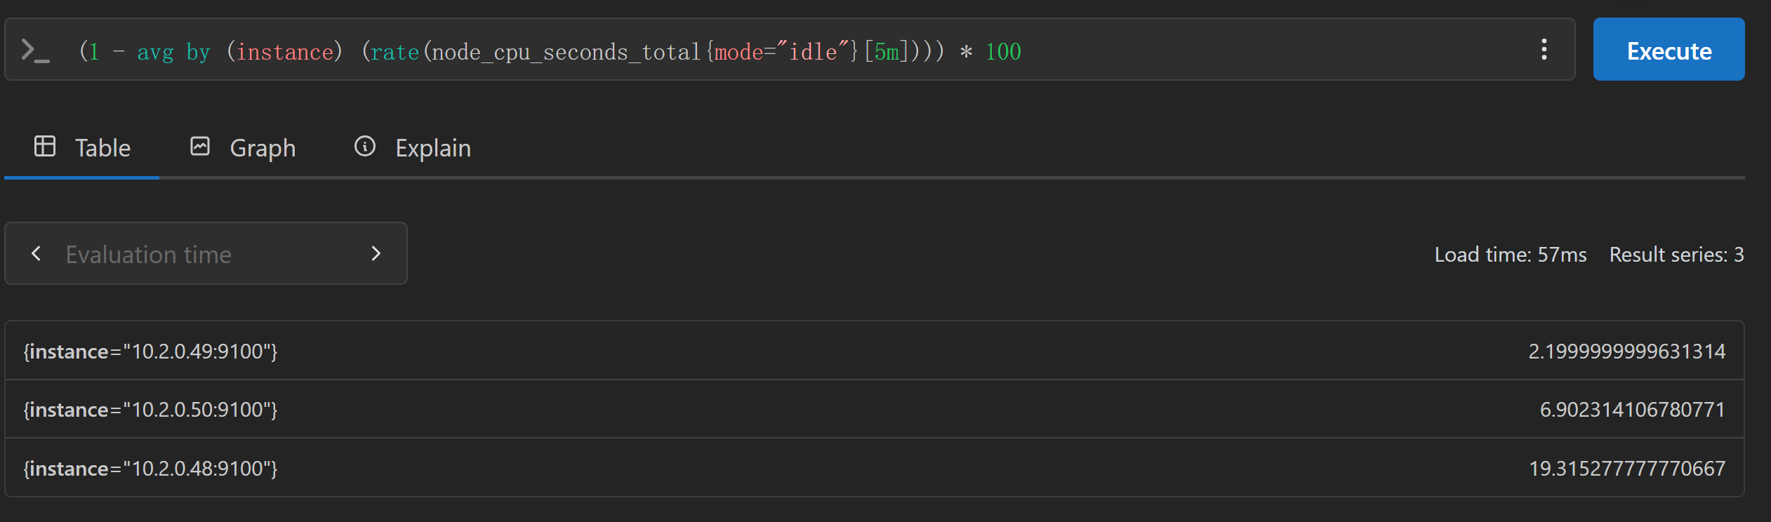
Task: Click the Table tab grid icon
Action: [x=45, y=146]
